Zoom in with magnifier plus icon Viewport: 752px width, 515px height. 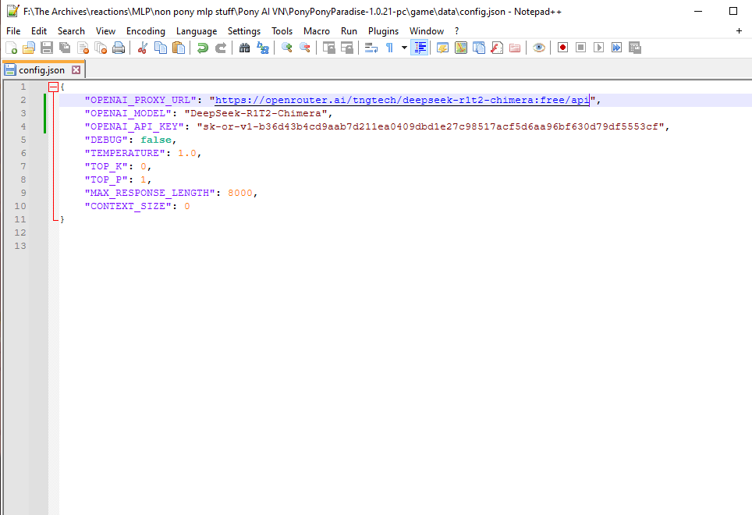click(x=287, y=48)
